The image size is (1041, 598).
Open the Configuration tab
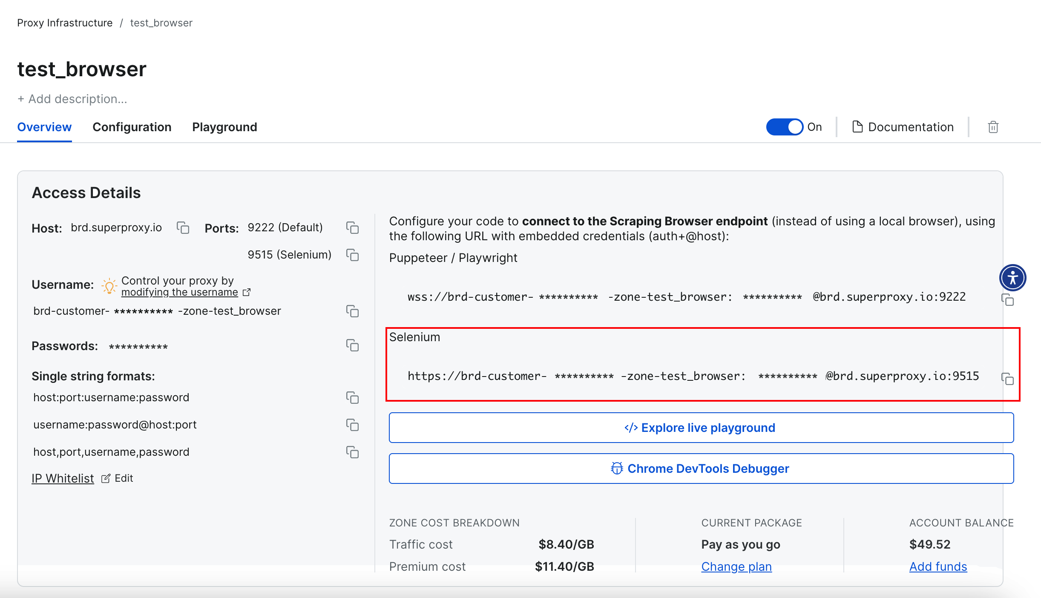click(132, 127)
